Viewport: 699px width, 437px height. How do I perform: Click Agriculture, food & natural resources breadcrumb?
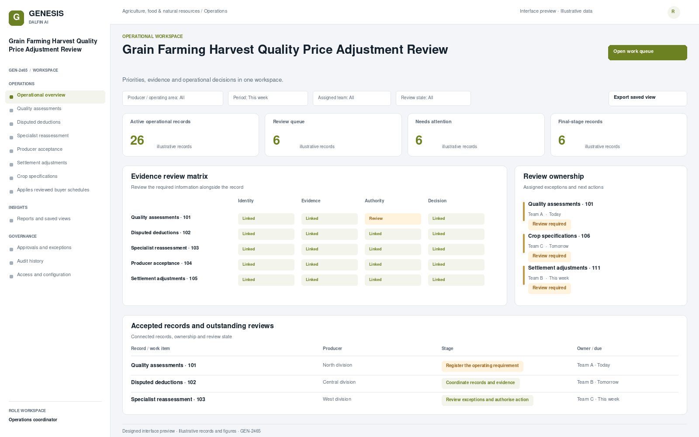tap(161, 11)
